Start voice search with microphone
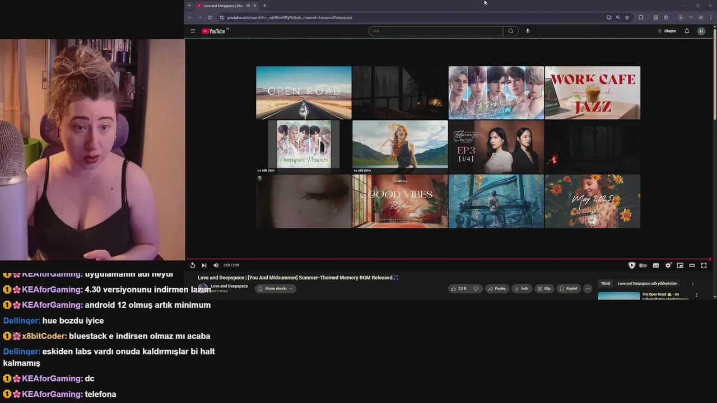Image resolution: width=717 pixels, height=403 pixels. pos(528,31)
